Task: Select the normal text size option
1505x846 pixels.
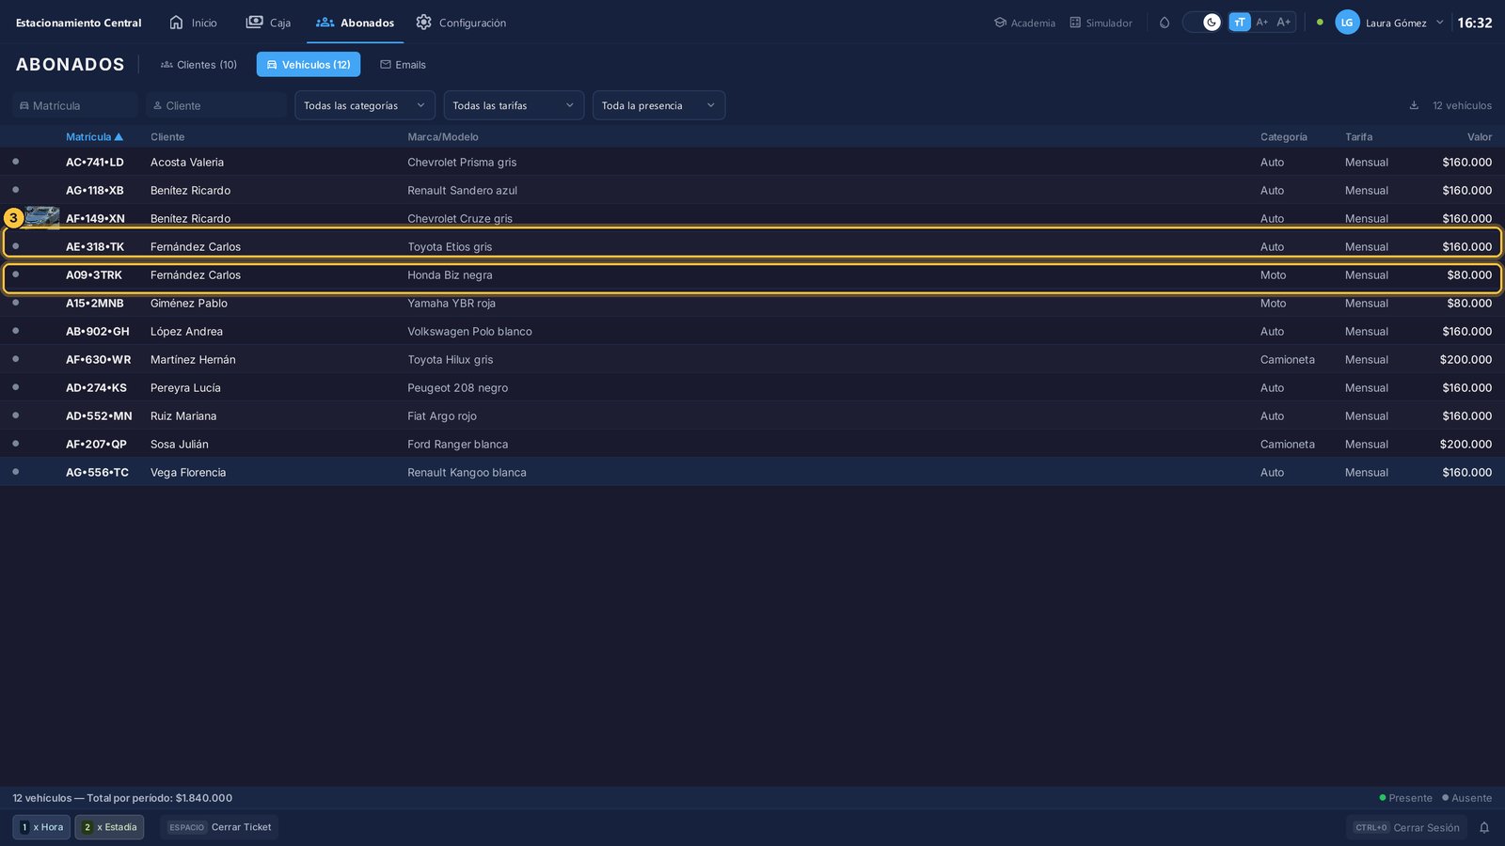Action: (1240, 22)
